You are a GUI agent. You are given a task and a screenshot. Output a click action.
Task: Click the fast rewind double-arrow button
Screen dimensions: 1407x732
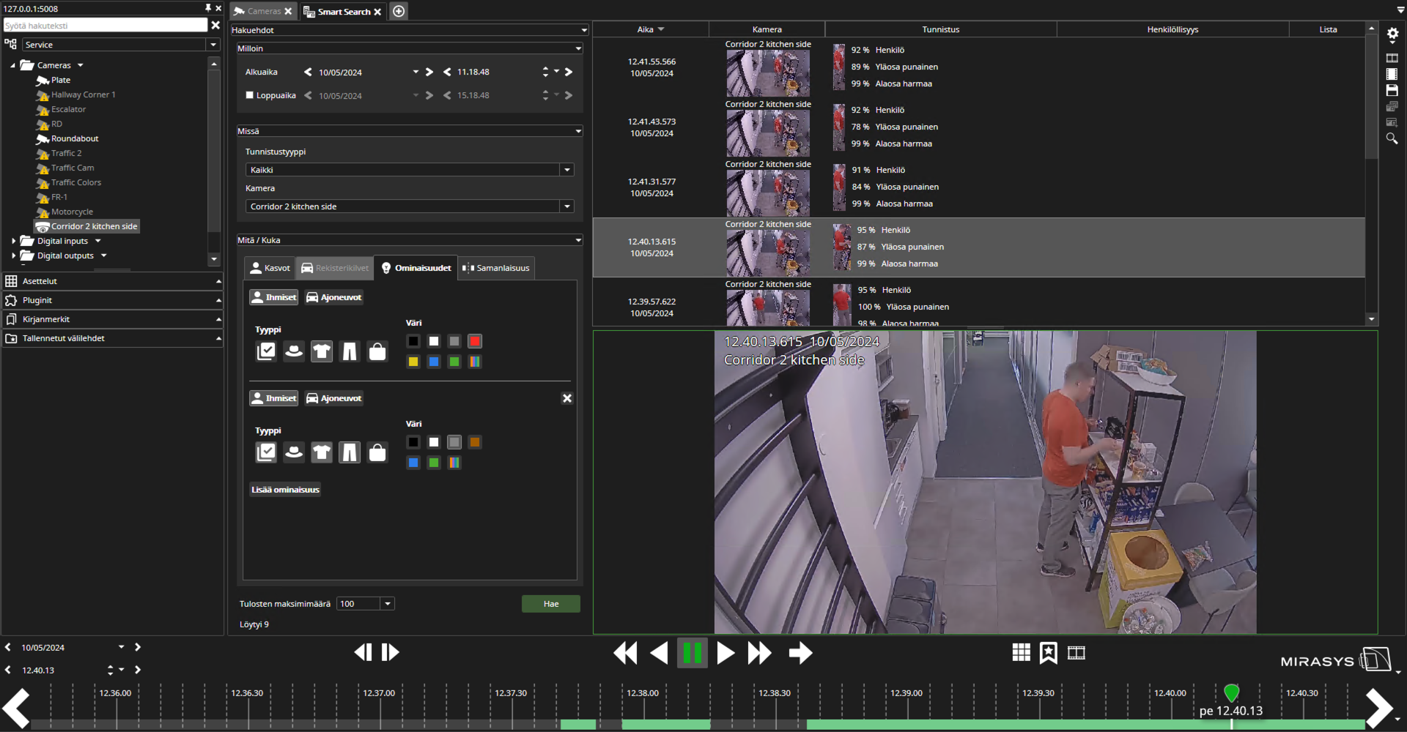coord(625,652)
